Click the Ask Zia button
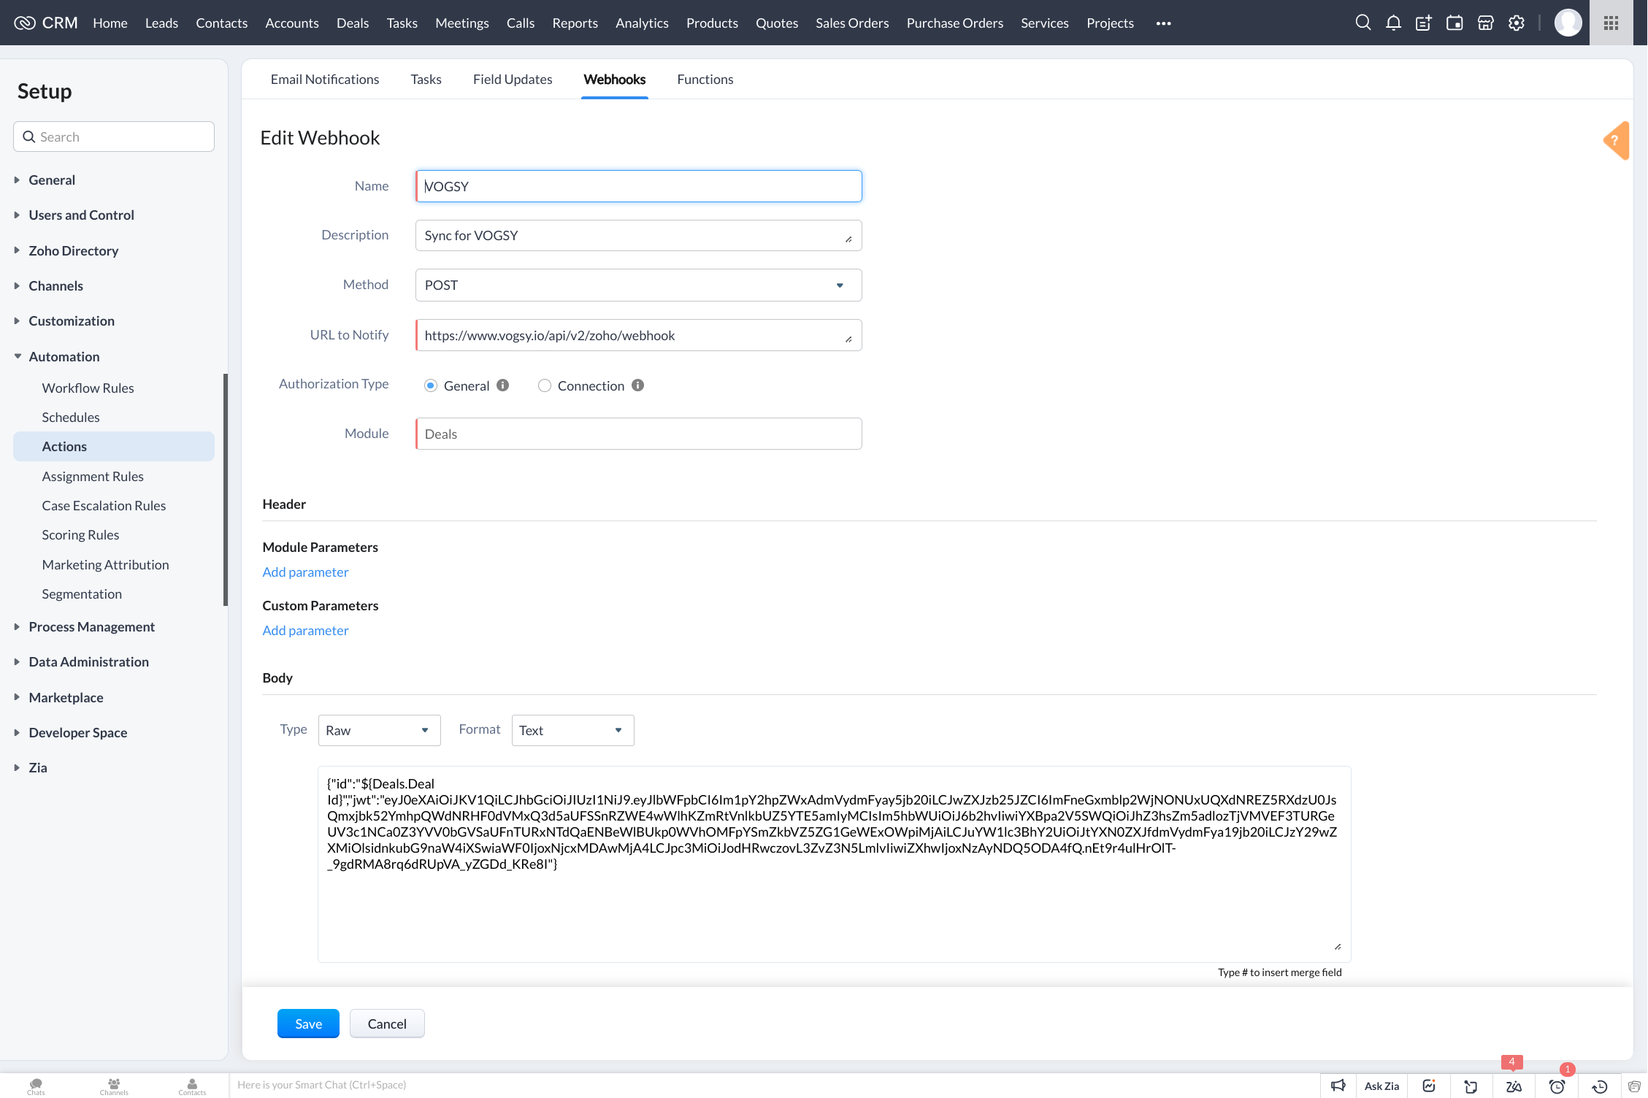 pos(1381,1086)
